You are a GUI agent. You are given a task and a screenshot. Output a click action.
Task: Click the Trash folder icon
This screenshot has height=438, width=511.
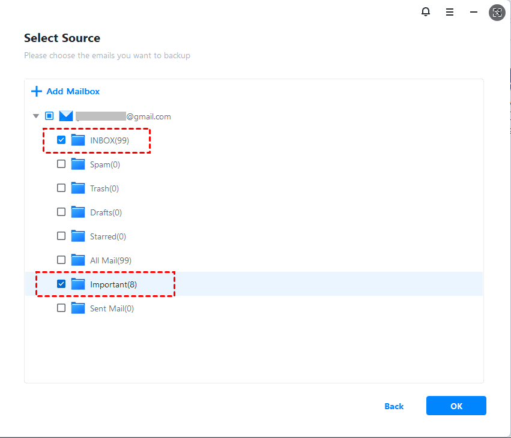[x=78, y=188]
